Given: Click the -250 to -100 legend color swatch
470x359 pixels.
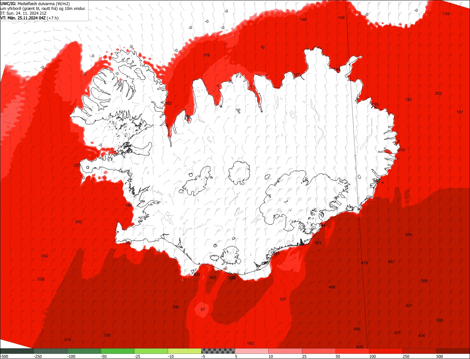Looking at the screenshot, I should coord(50,351).
